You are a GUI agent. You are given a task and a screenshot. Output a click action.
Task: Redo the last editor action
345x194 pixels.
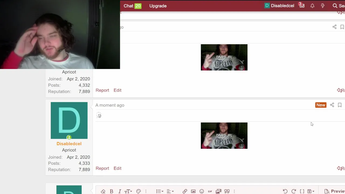[x=294, y=191]
